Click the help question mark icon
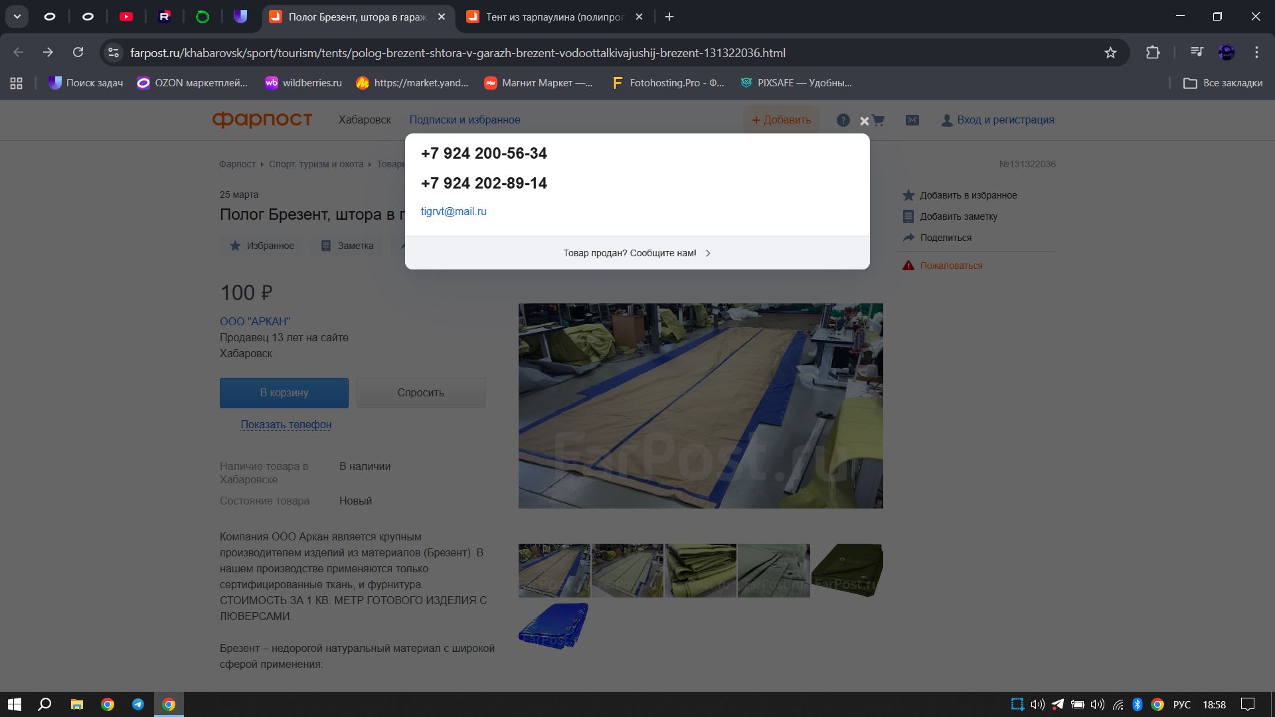 pos(843,120)
